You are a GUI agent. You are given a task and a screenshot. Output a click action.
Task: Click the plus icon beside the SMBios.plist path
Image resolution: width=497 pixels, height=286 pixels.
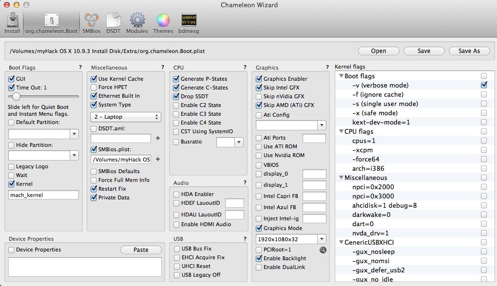point(158,159)
